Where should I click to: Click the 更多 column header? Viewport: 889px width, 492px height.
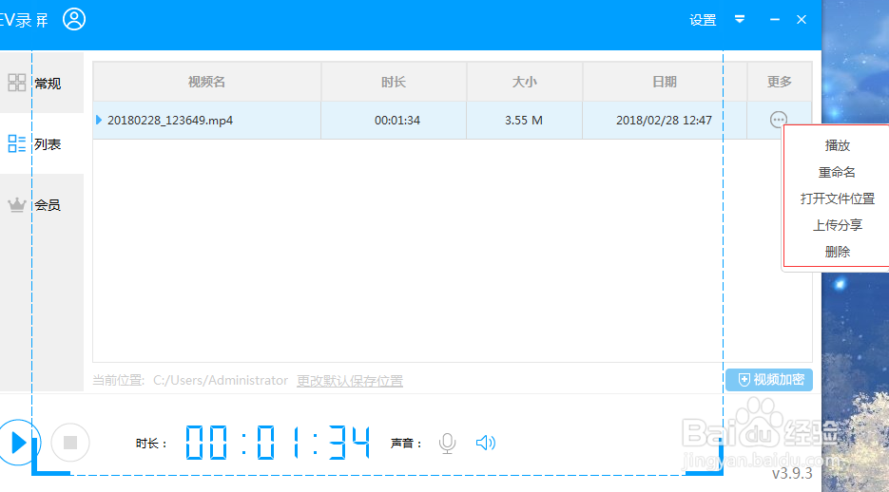779,82
